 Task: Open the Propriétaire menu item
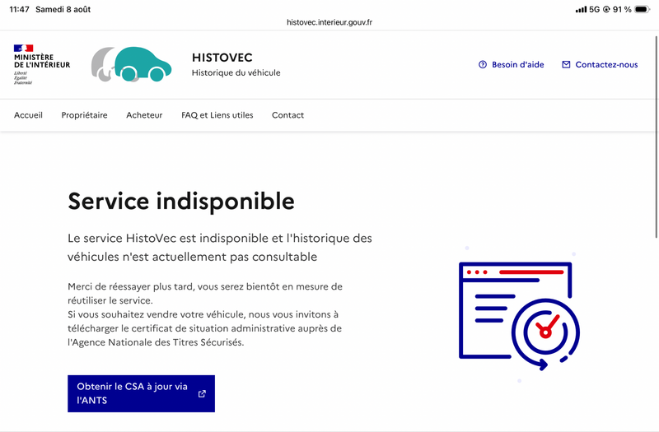85,115
